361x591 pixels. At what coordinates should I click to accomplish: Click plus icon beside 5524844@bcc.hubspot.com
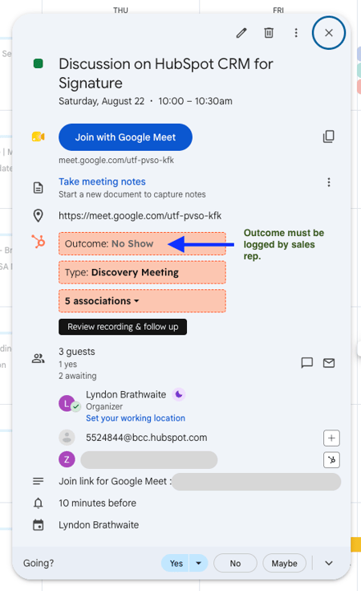pyautogui.click(x=331, y=438)
